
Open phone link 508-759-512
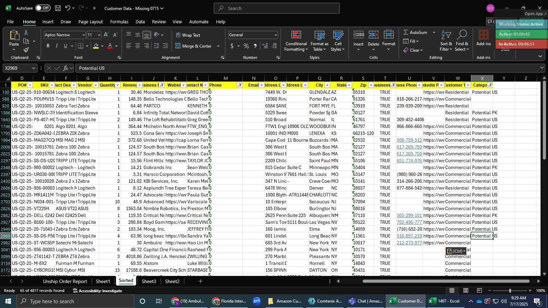click(x=409, y=140)
